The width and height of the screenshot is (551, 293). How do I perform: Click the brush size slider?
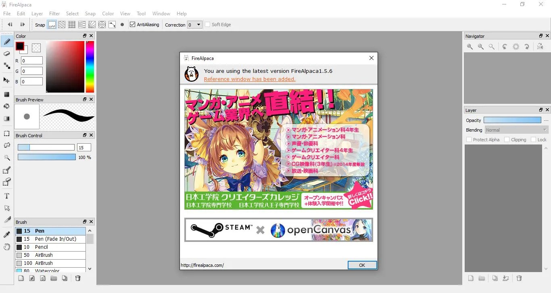point(46,147)
